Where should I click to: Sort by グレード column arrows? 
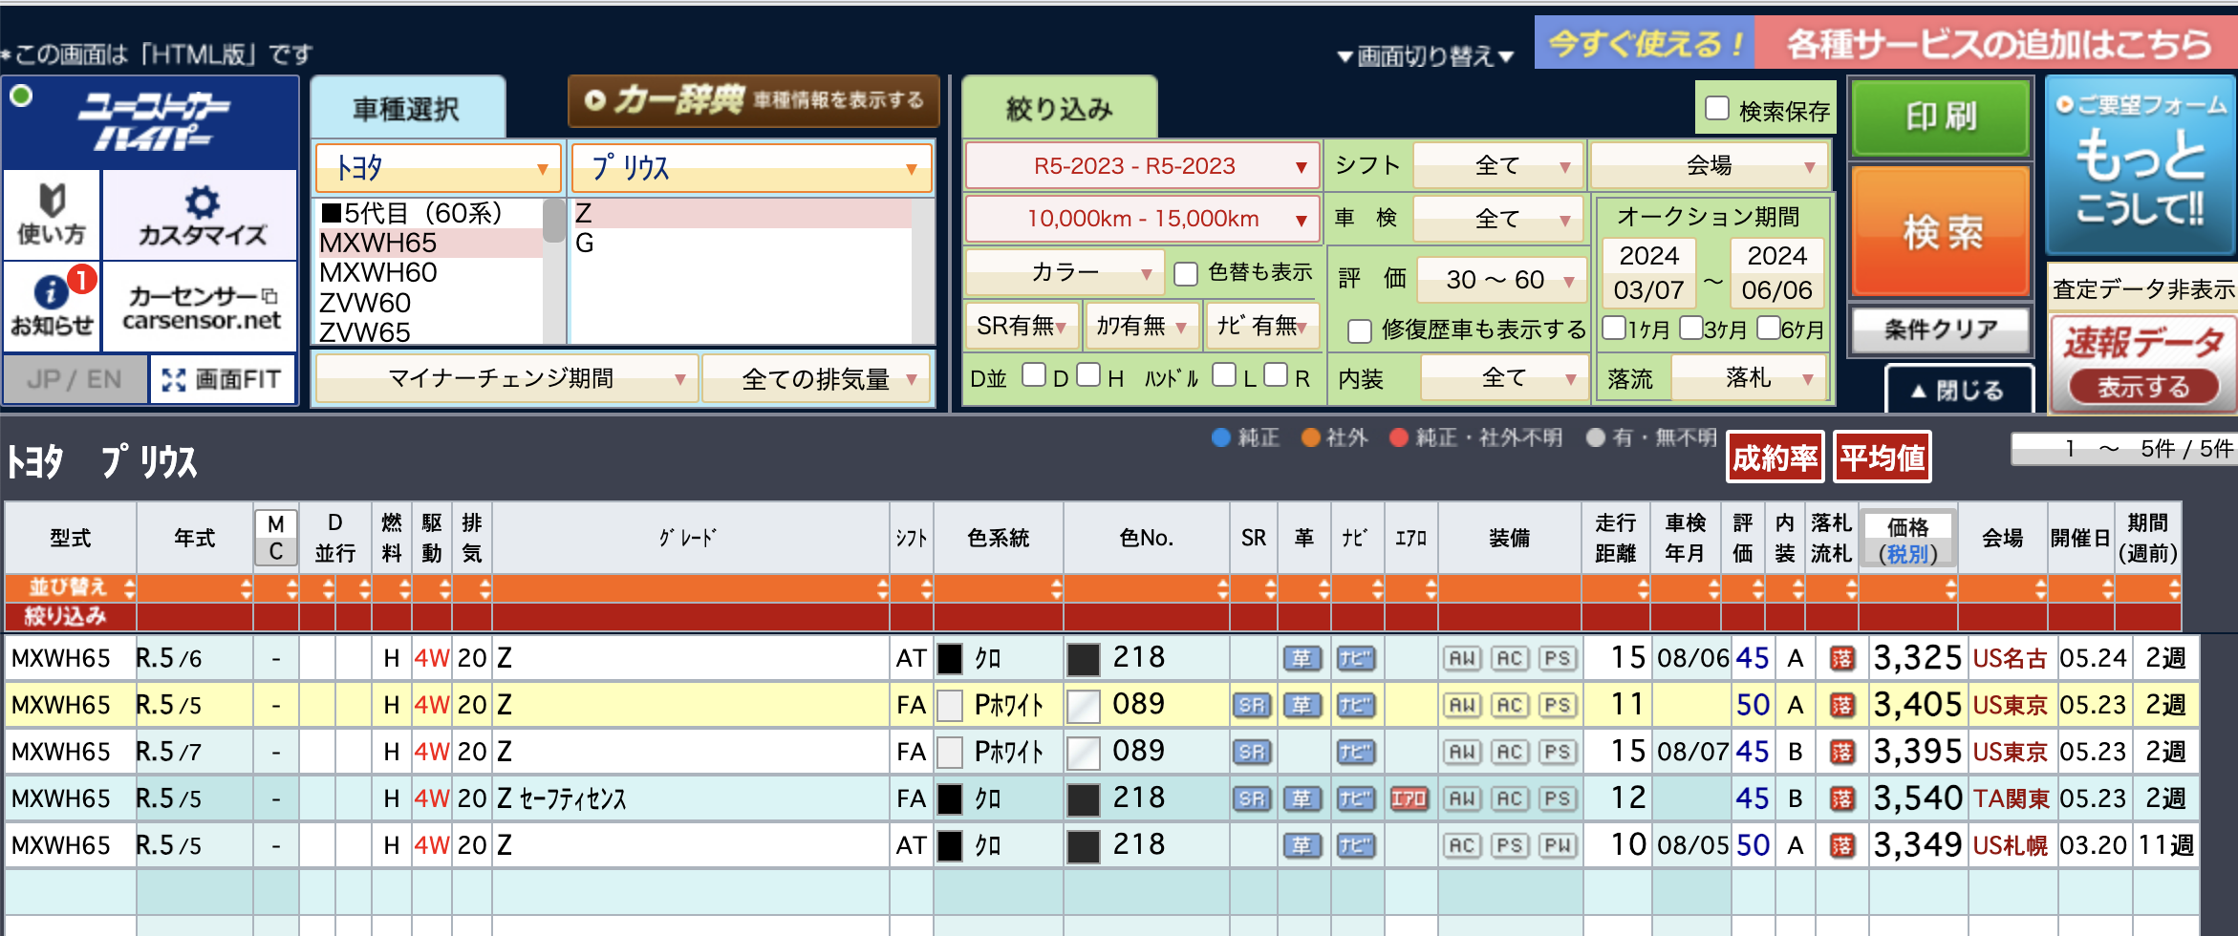pyautogui.click(x=881, y=588)
